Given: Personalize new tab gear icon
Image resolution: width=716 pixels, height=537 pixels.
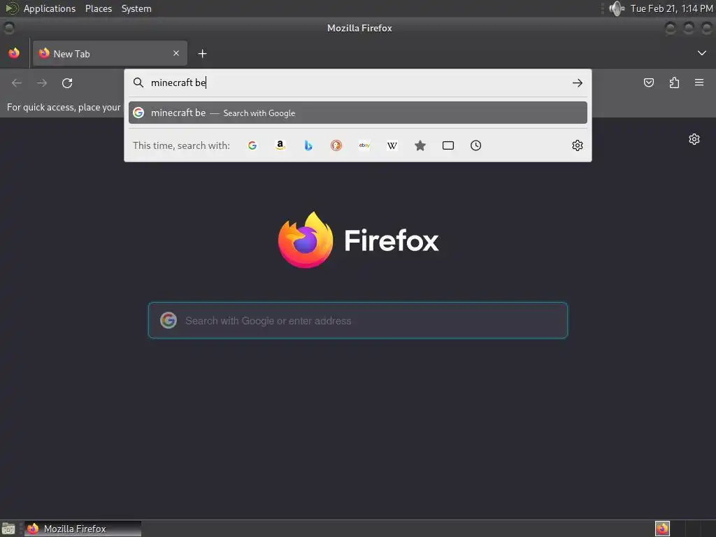Looking at the screenshot, I should (x=694, y=139).
